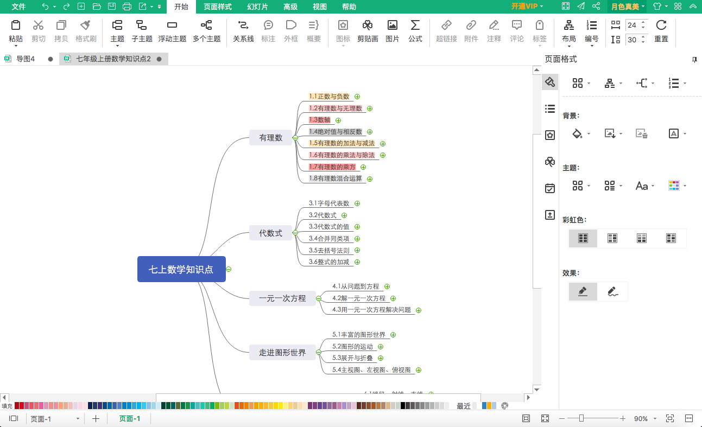
Task: Click the Attachment (附件) icon
Action: [x=471, y=25]
